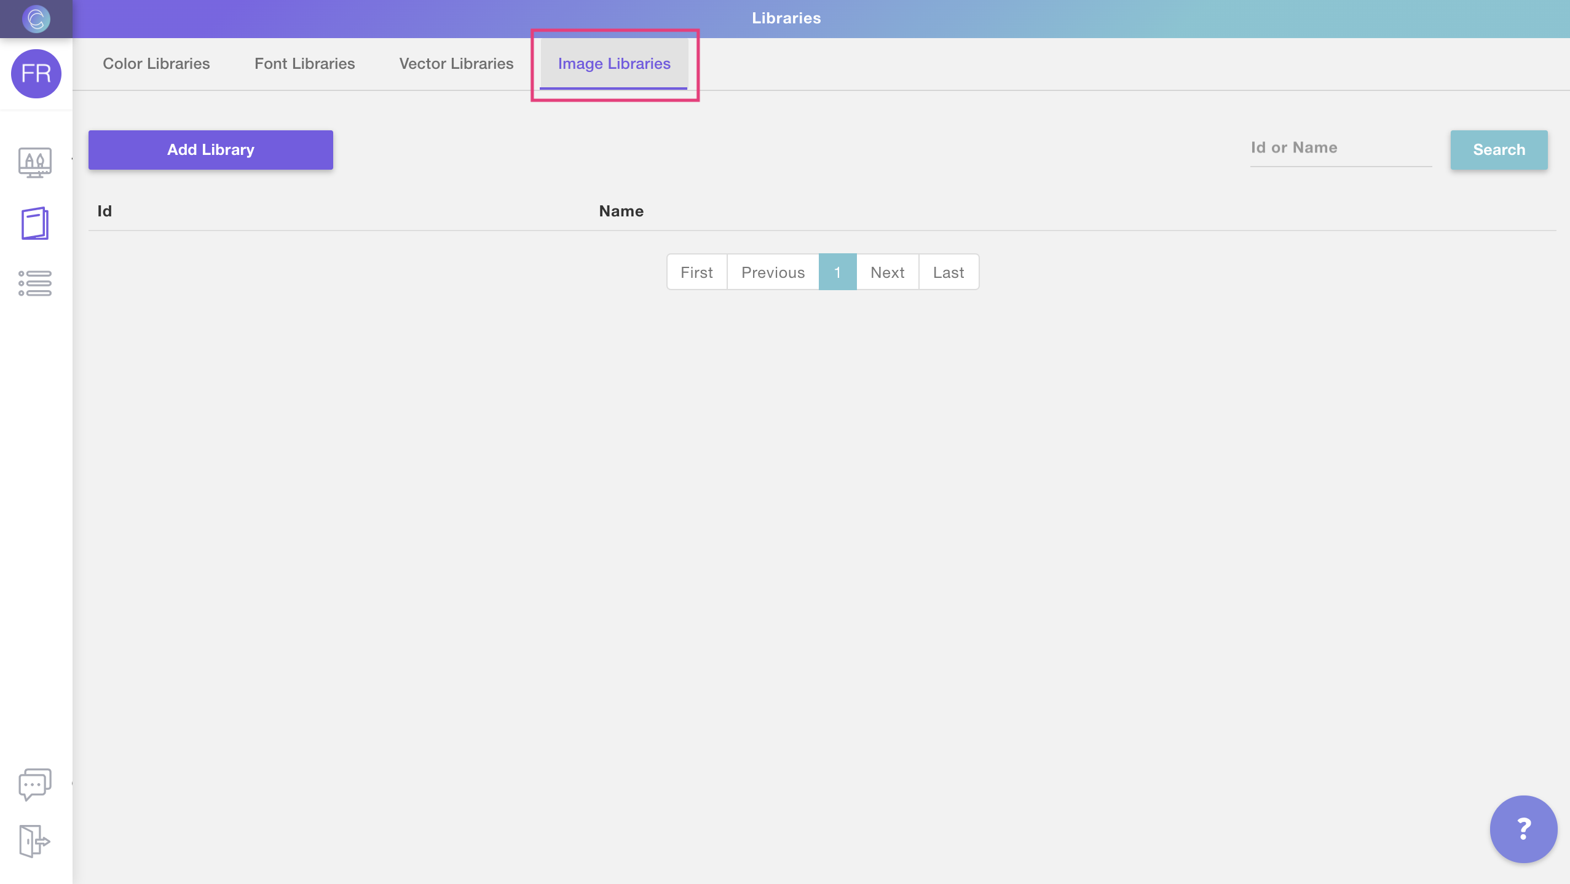Screen dimensions: 1570x884
Task: Click the Libraries page title
Action: [786, 18]
